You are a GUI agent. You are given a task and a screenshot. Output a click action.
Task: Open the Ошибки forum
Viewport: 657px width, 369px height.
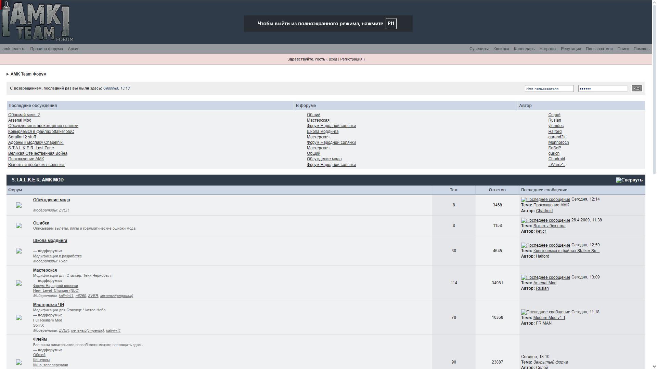coord(41,223)
